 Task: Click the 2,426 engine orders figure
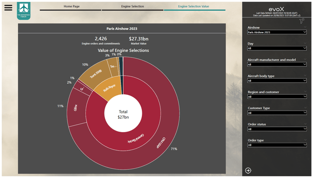pyautogui.click(x=101, y=39)
